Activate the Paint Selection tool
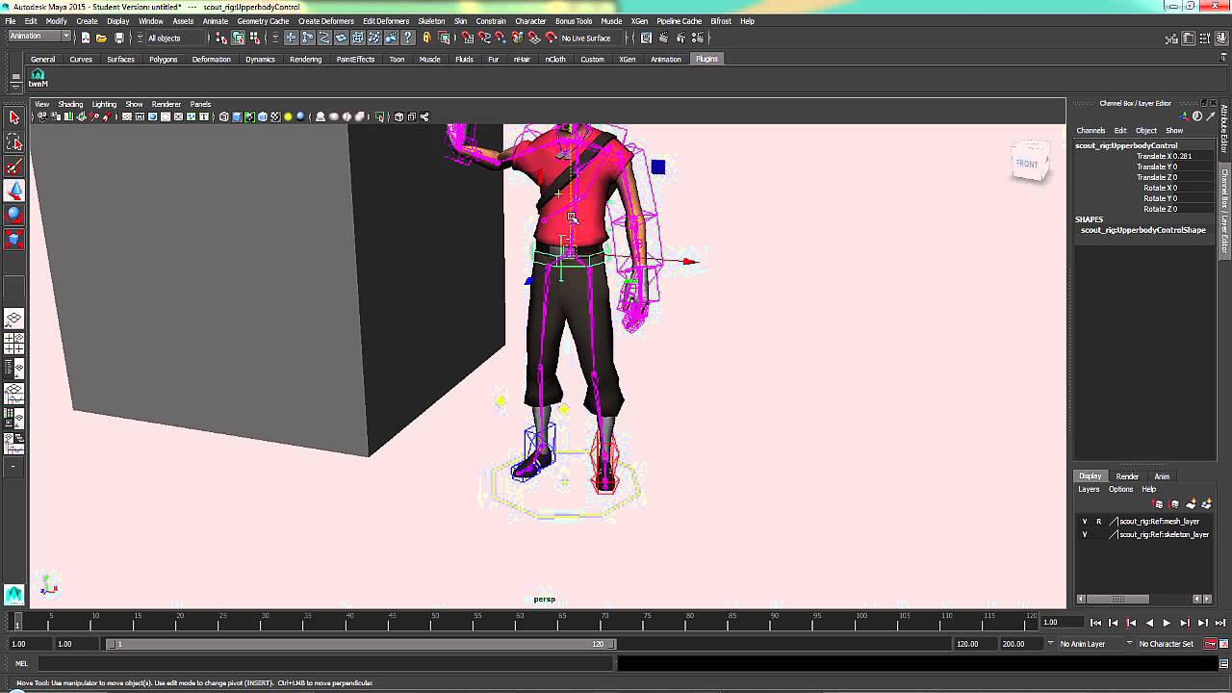The width and height of the screenshot is (1232, 693). 14,167
